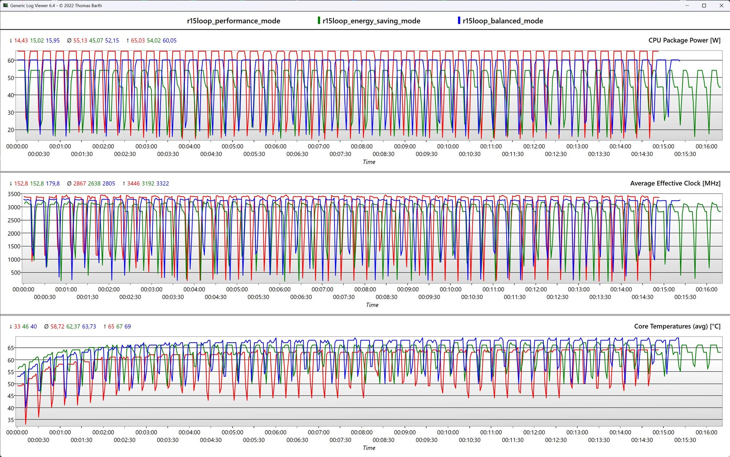Click the Core Temperatures (avg) chart title
The image size is (730, 457).
pos(677,326)
